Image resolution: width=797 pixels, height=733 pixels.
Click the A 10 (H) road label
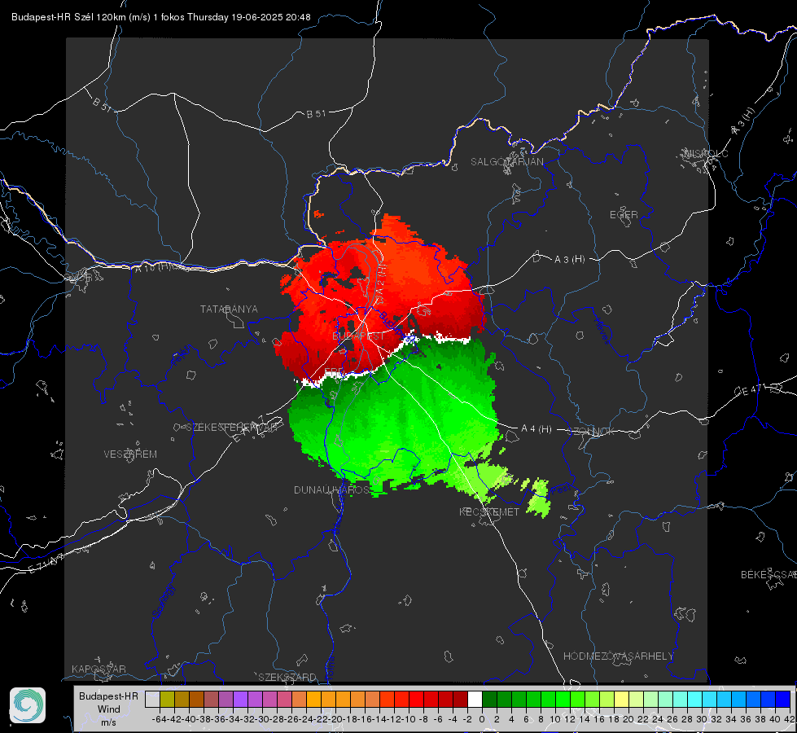(154, 268)
